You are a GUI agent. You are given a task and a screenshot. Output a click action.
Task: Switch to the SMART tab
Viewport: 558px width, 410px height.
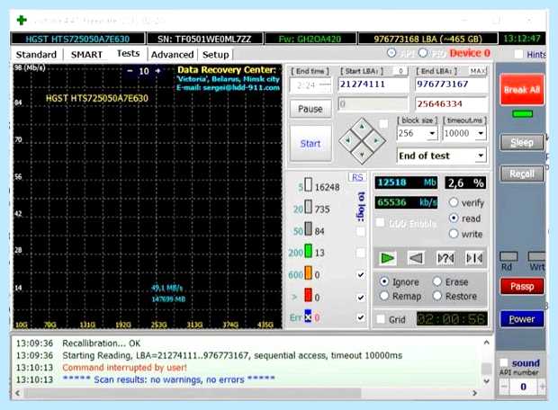[86, 55]
